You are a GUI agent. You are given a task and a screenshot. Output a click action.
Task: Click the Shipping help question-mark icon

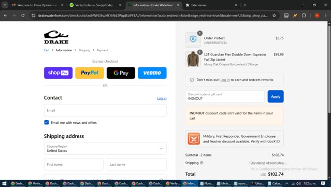pyautogui.click(x=202, y=163)
